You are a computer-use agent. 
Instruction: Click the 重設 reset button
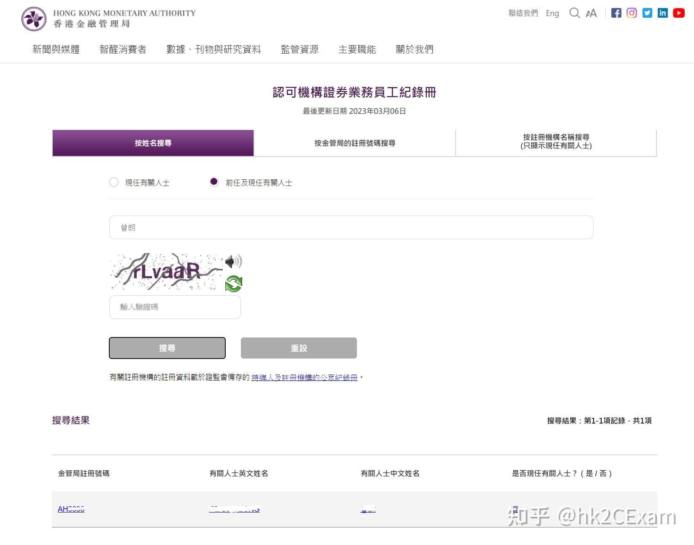(298, 348)
